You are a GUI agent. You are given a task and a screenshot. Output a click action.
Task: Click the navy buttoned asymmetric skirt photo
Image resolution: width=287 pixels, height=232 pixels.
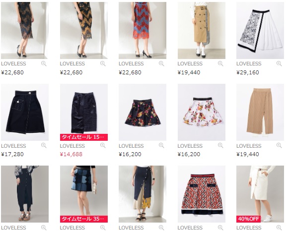tap(143, 194)
